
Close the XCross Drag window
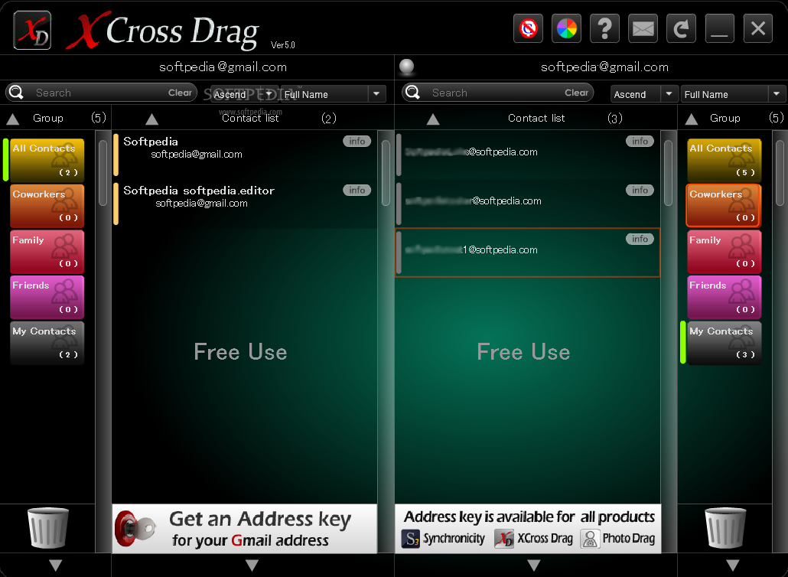click(757, 28)
